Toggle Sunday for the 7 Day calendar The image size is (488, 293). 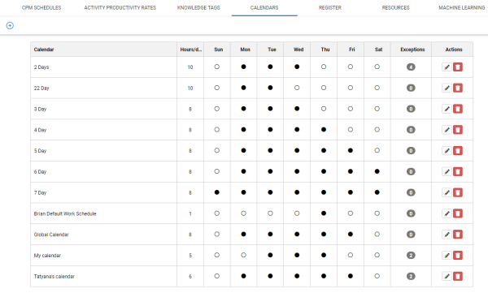(217, 192)
